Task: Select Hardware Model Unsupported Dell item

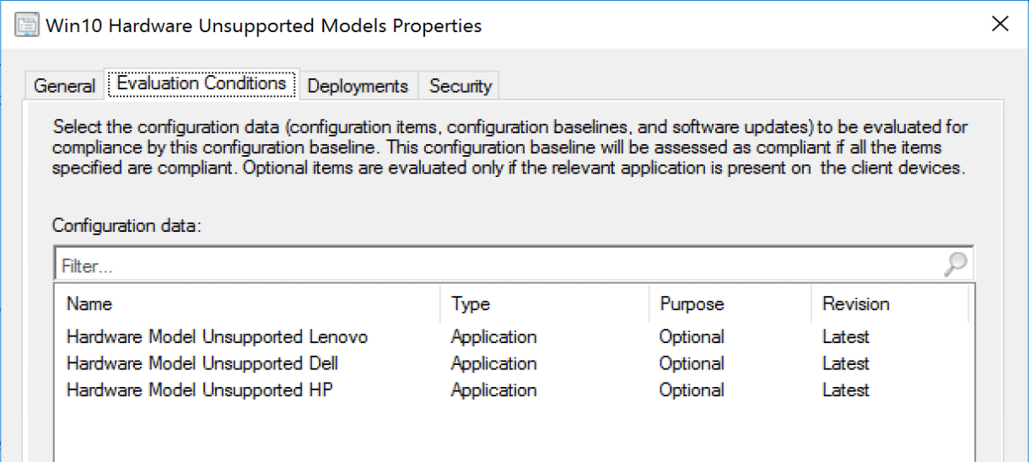Action: point(202,364)
